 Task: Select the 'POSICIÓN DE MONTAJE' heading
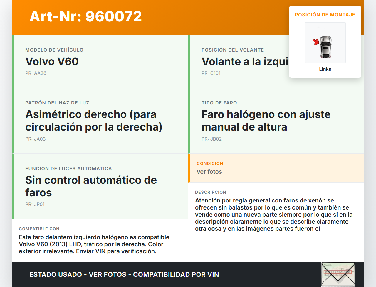(325, 15)
